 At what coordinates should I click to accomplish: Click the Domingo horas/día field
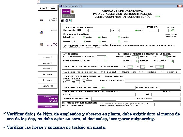click(x=135, y=61)
